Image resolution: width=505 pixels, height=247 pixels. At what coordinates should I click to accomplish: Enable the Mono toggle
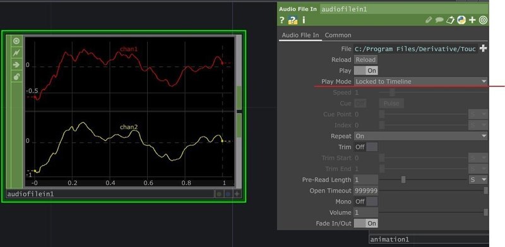[x=366, y=202]
